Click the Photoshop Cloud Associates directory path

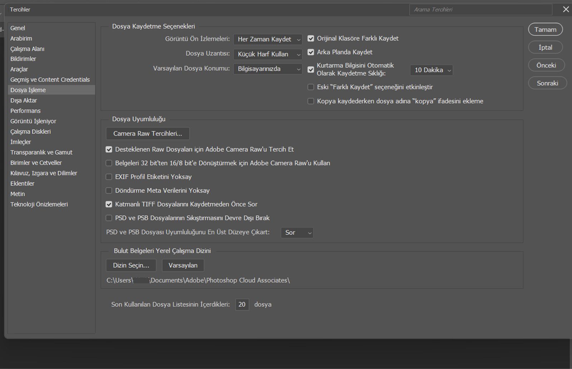[x=198, y=280]
